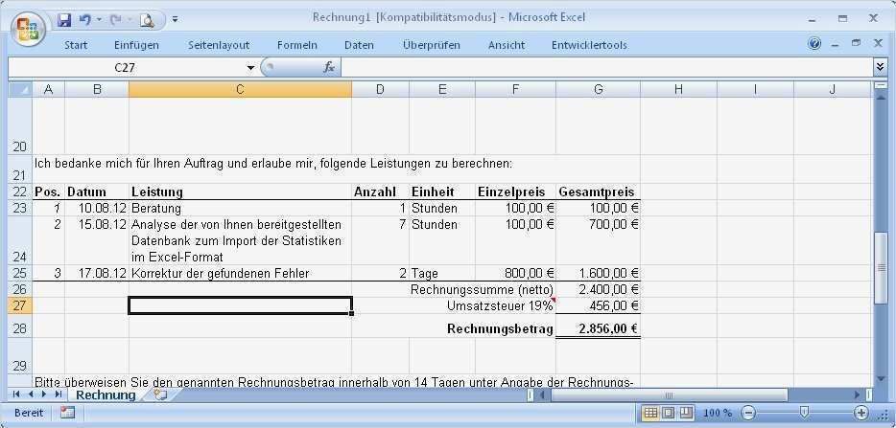Go to next sheet tab arrow
Image resolution: width=896 pixels, height=428 pixels.
pyautogui.click(x=44, y=394)
